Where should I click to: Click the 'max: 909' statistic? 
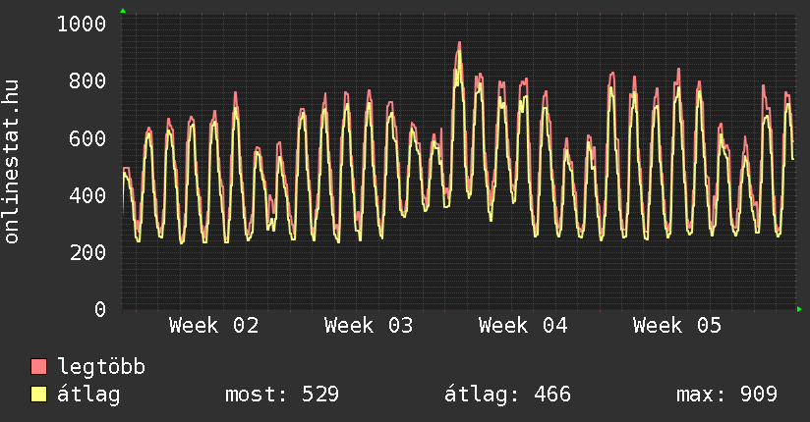[726, 395]
